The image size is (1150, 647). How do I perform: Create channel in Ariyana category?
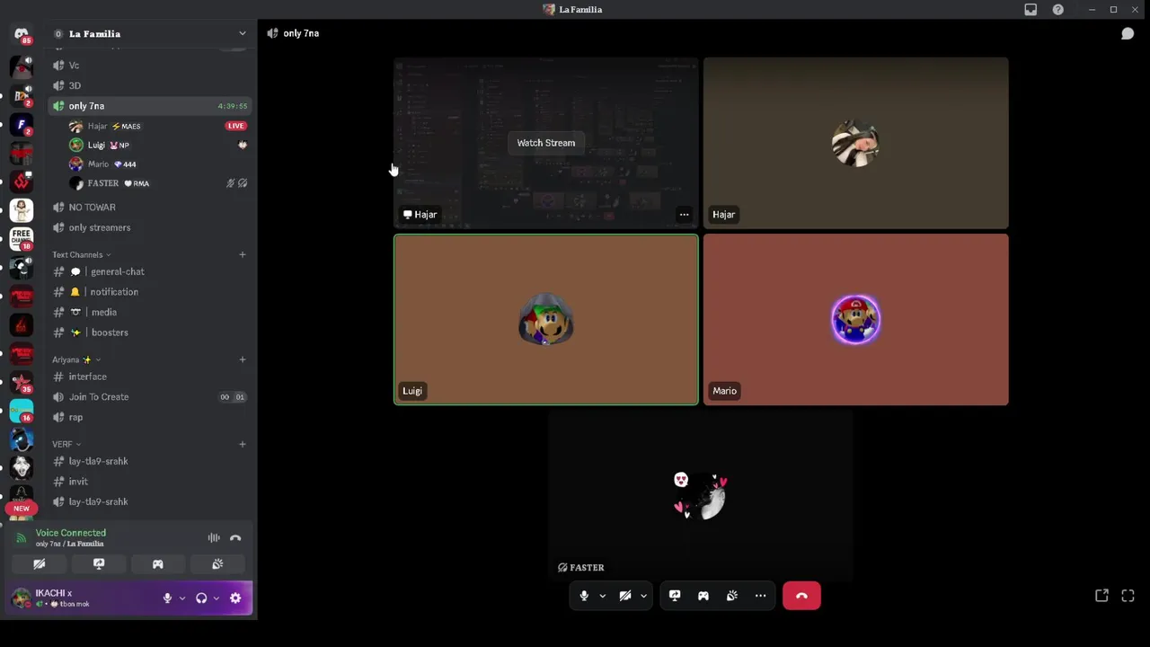(243, 360)
